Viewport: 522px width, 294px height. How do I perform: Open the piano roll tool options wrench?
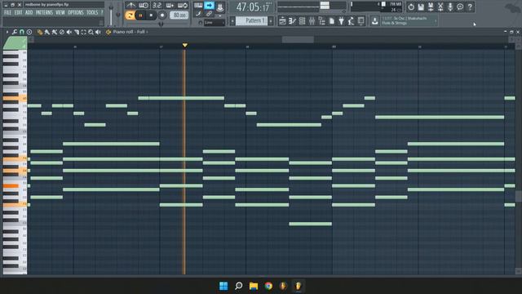(x=15, y=32)
